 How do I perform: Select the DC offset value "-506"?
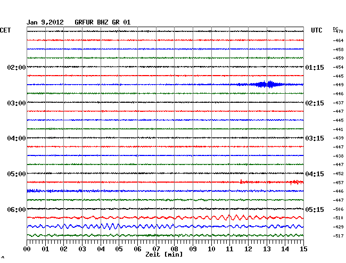click(x=338, y=209)
